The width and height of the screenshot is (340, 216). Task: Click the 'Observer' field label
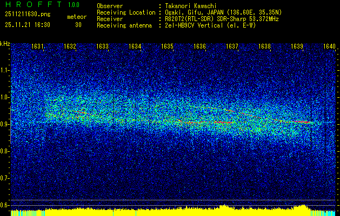(110, 6)
